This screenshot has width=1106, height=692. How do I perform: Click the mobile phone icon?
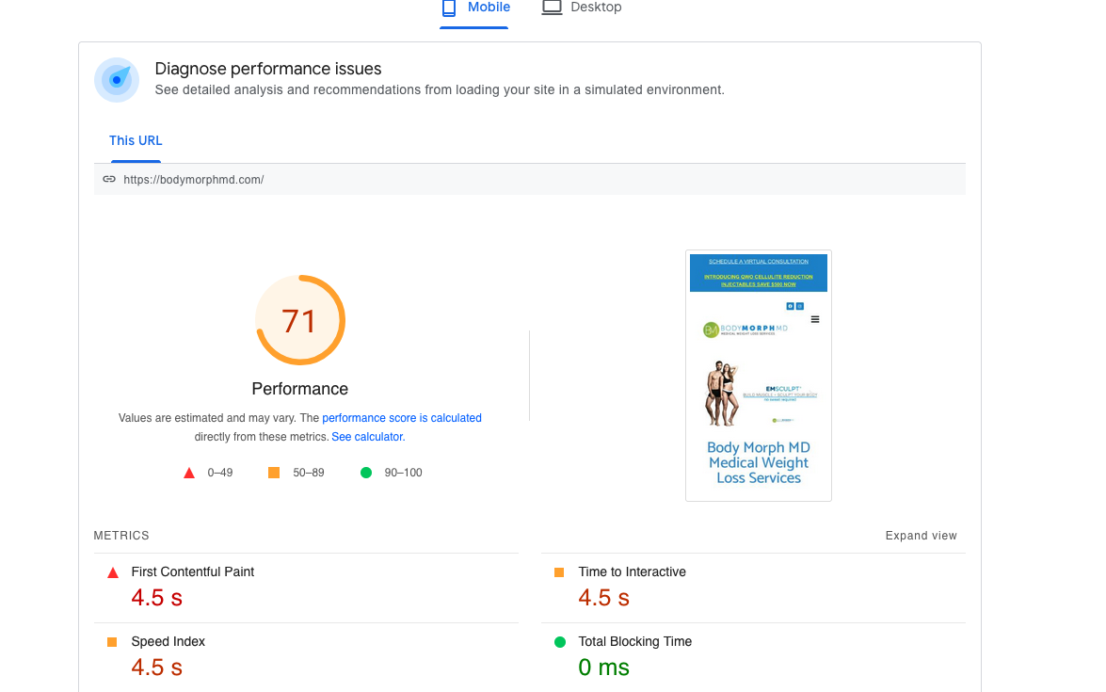(449, 8)
